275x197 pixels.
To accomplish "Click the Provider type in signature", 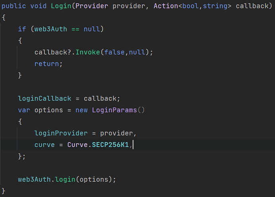I will (86, 6).
